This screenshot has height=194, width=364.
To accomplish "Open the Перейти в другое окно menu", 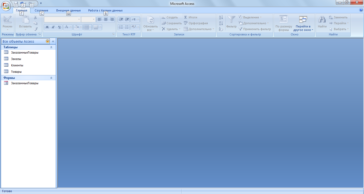I will pyautogui.click(x=303, y=23).
